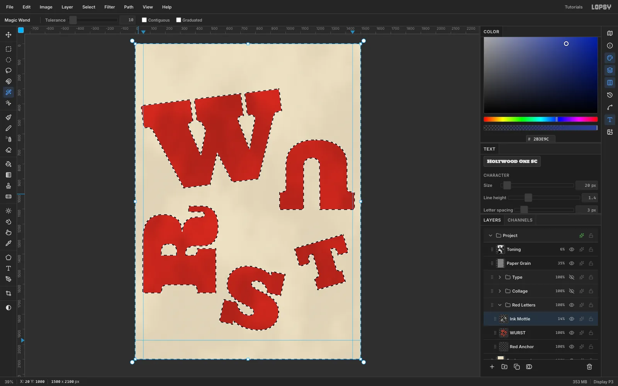Select the Text tool in toolbar

click(x=8, y=268)
